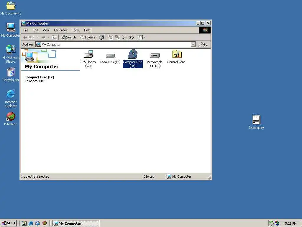Minimize the My Computer window

(x=198, y=23)
